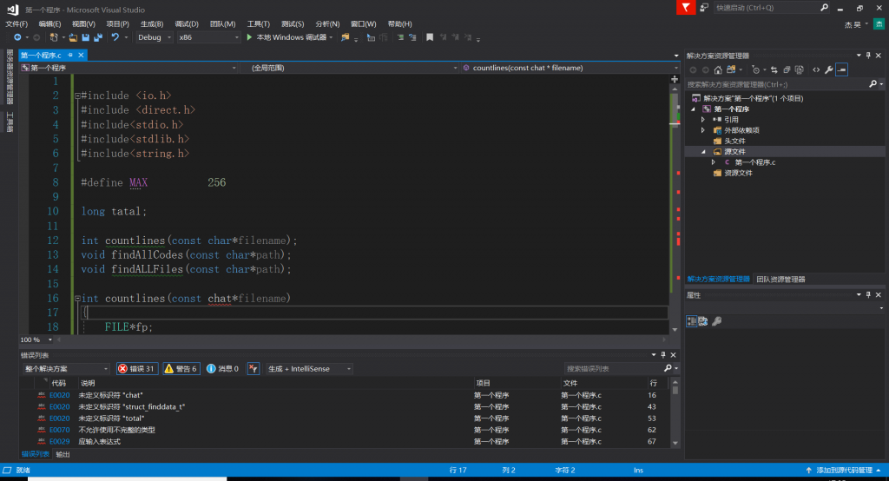Click the comment-out lines toolbar icon
Image resolution: width=889 pixels, height=481 pixels.
pos(400,37)
